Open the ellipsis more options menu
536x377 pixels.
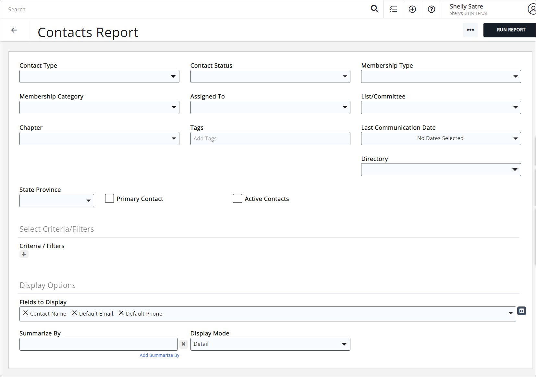click(x=470, y=30)
